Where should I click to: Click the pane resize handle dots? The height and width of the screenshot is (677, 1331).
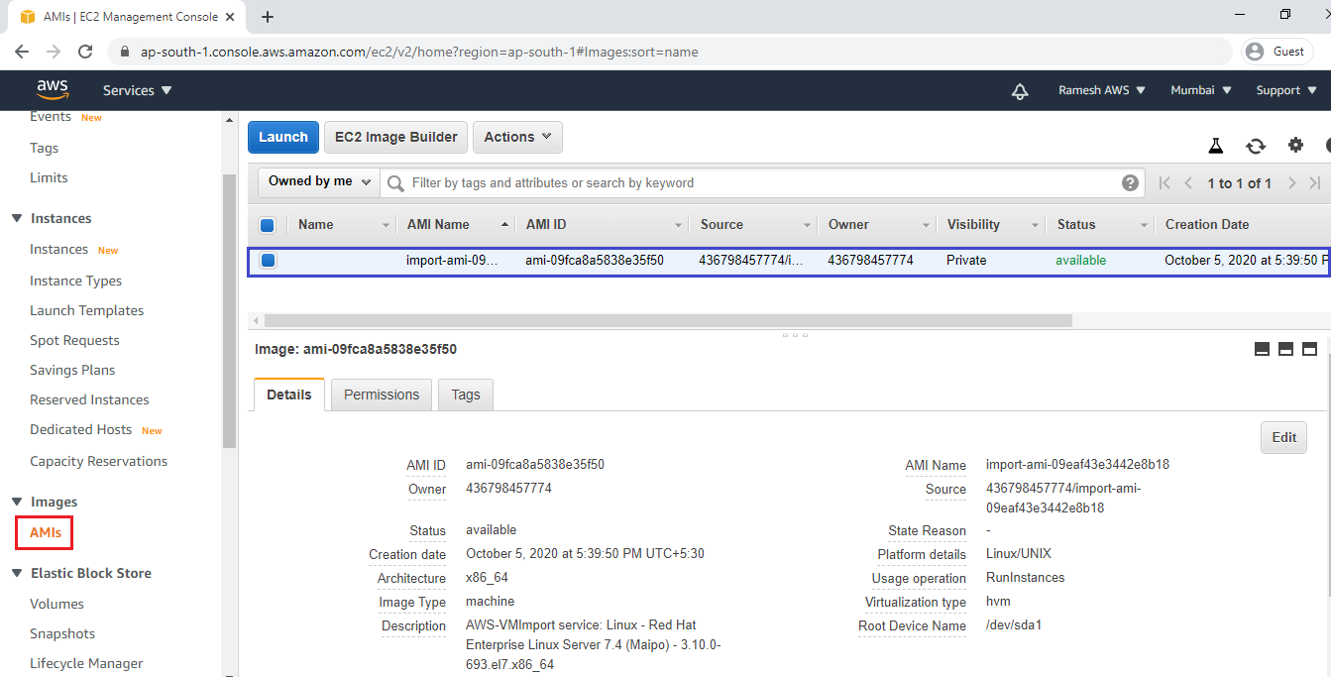(795, 335)
